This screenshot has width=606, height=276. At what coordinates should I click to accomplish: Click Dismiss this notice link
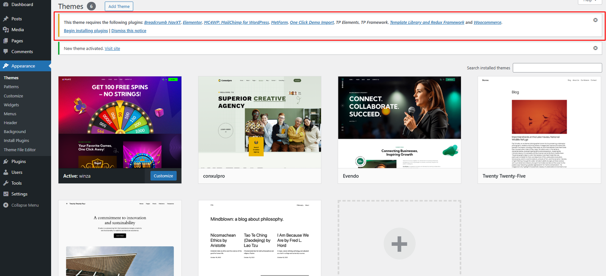point(129,31)
